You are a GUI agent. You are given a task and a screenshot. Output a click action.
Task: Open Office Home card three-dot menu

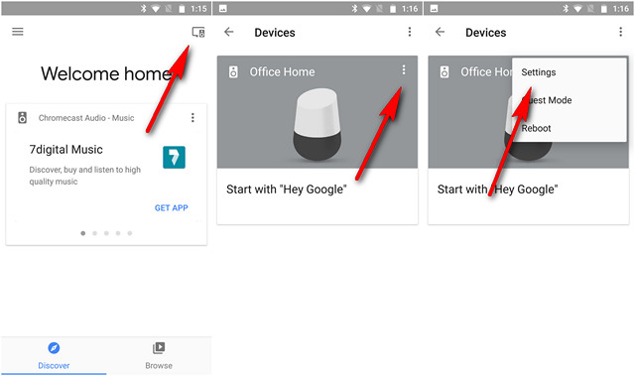(404, 70)
